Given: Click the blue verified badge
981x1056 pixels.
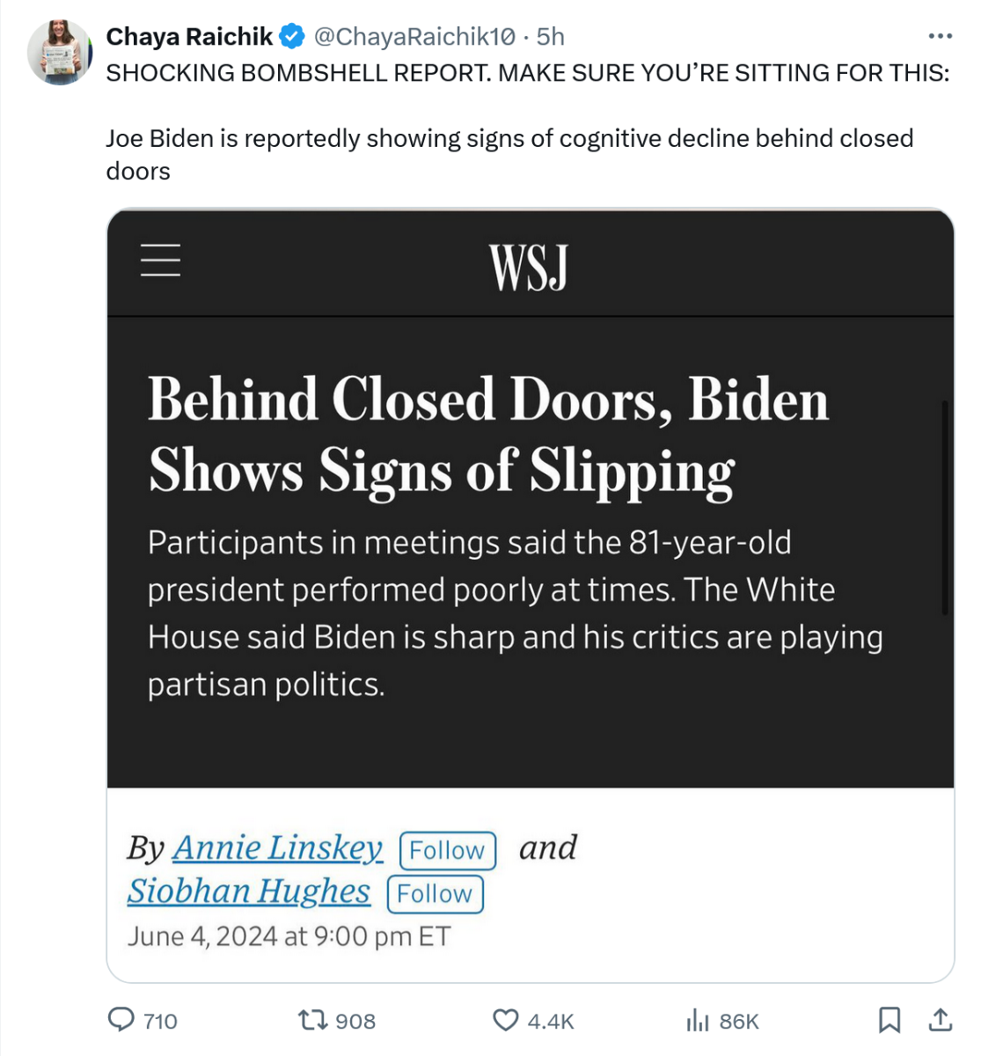Looking at the screenshot, I should (x=292, y=37).
